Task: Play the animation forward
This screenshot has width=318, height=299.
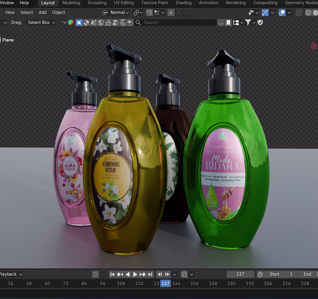Action: 135,274
